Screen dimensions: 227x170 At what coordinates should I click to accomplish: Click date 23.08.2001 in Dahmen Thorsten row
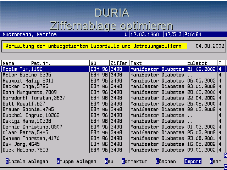(x=201, y=138)
